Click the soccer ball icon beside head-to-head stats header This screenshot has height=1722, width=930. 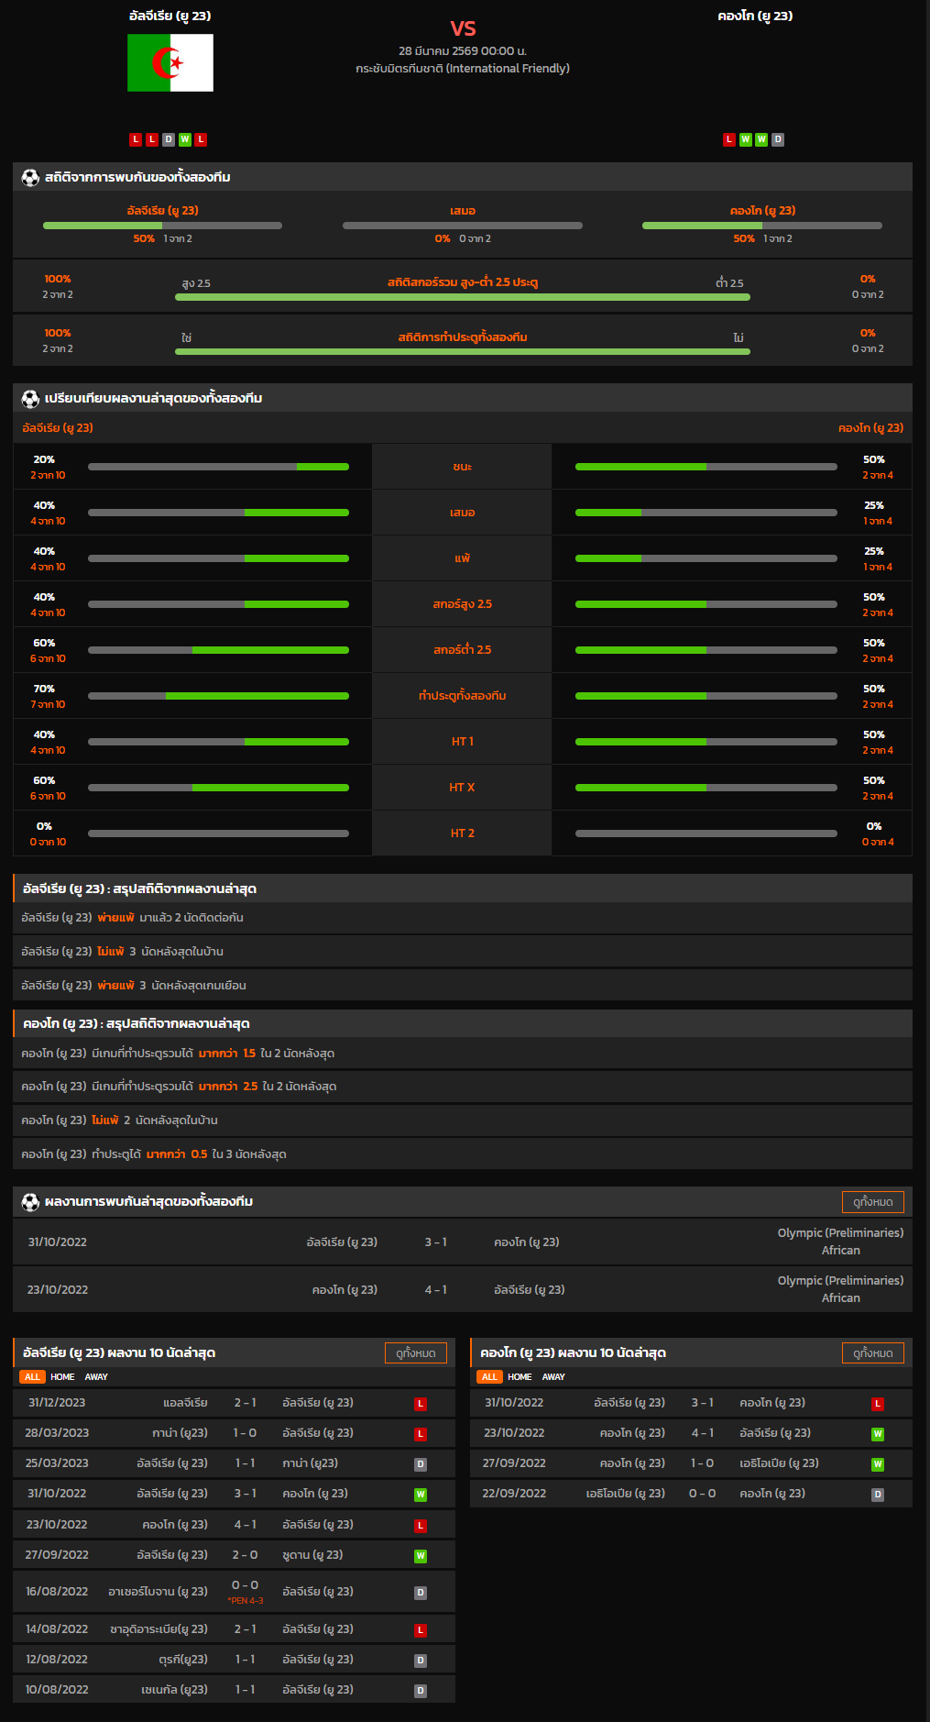(x=30, y=177)
